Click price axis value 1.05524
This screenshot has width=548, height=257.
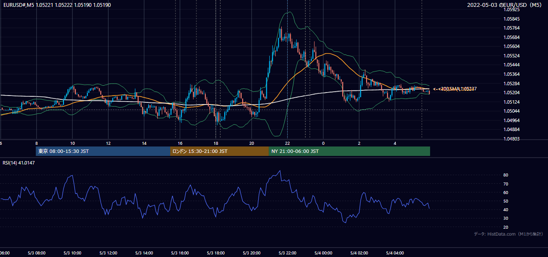[x=511, y=56]
